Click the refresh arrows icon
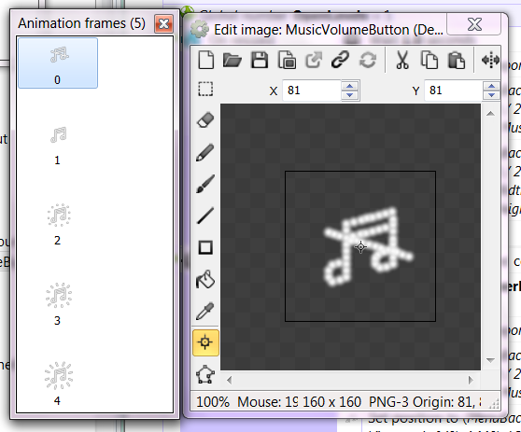521x432 pixels. (x=368, y=60)
